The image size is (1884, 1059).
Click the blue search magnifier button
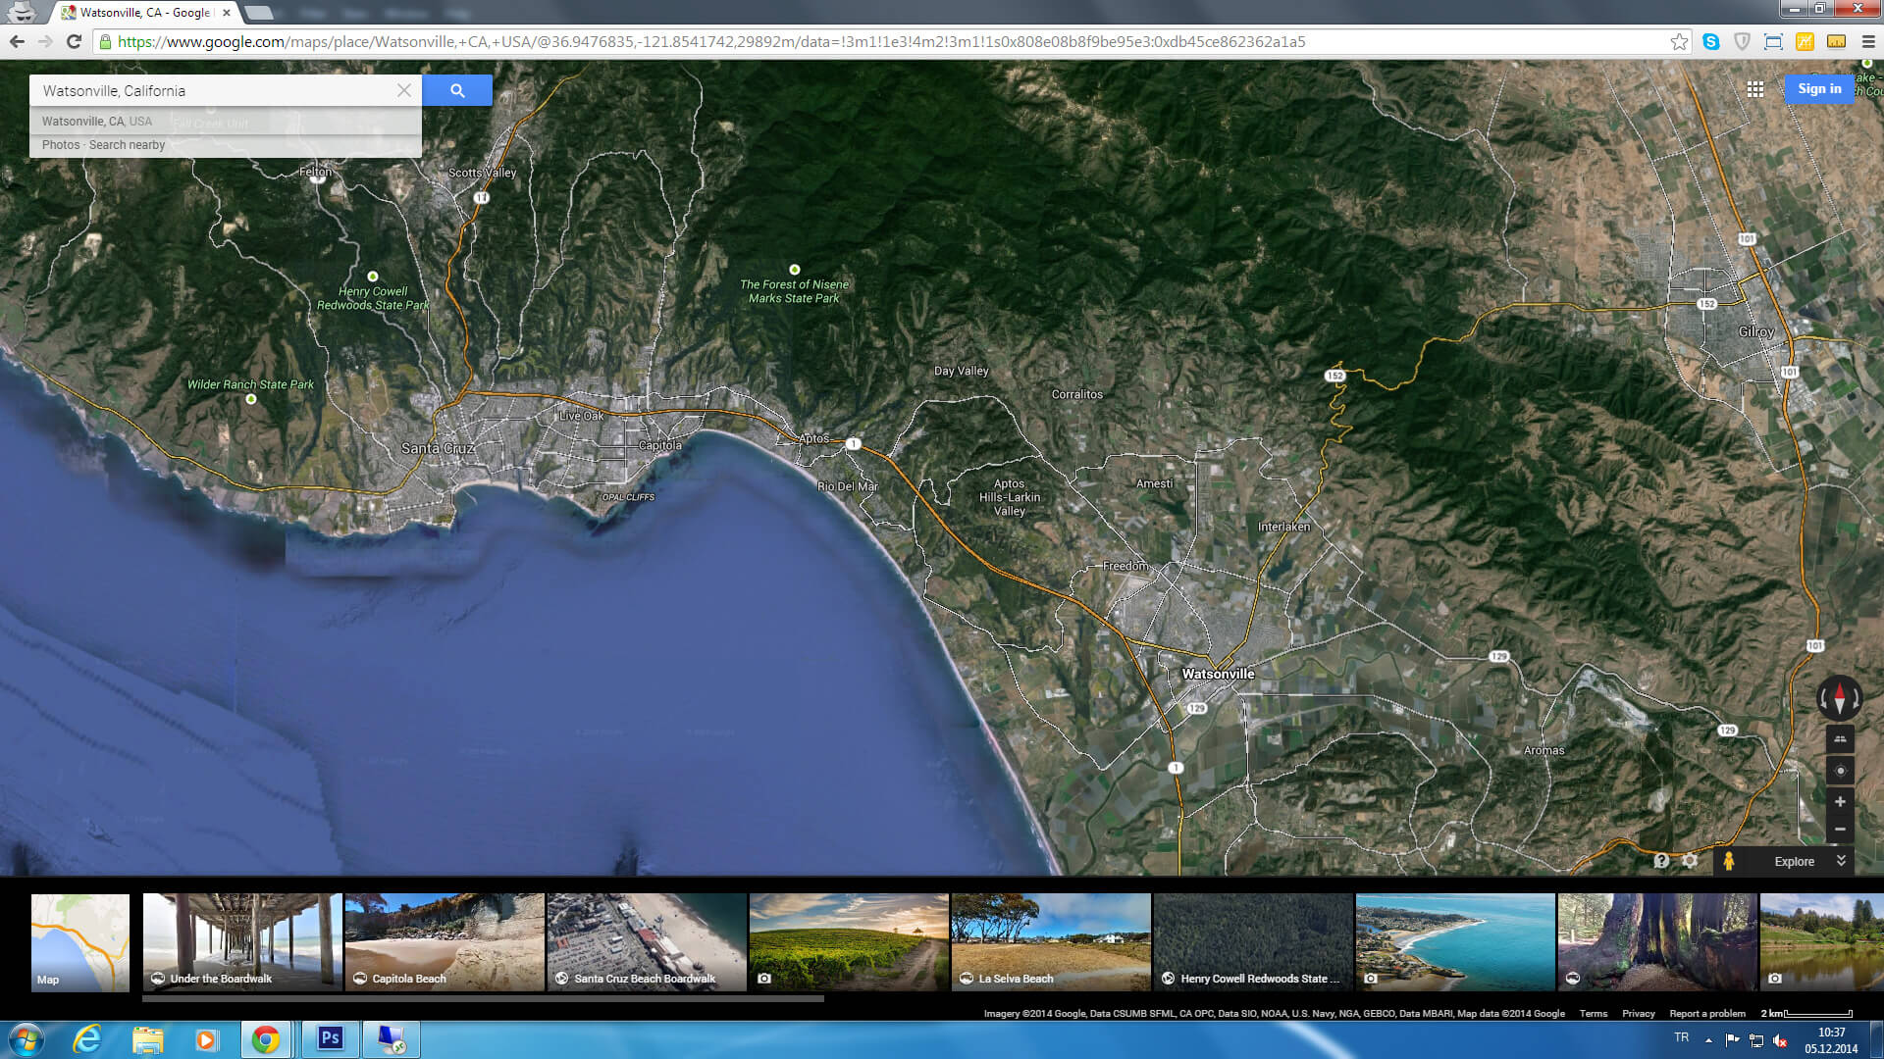(x=457, y=90)
